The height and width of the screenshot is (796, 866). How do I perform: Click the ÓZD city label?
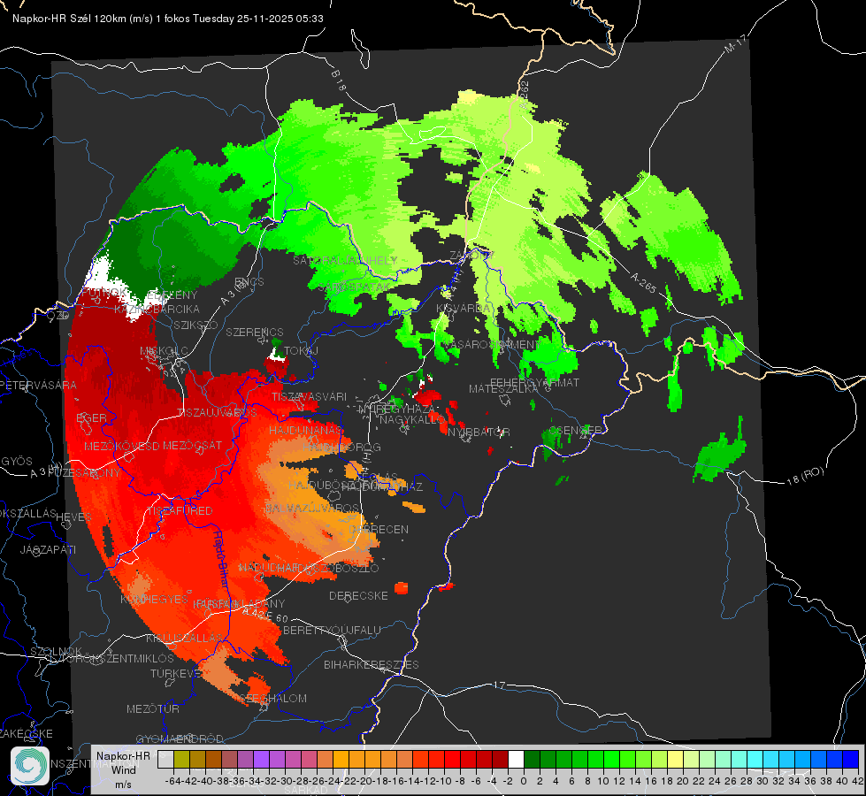[58, 316]
